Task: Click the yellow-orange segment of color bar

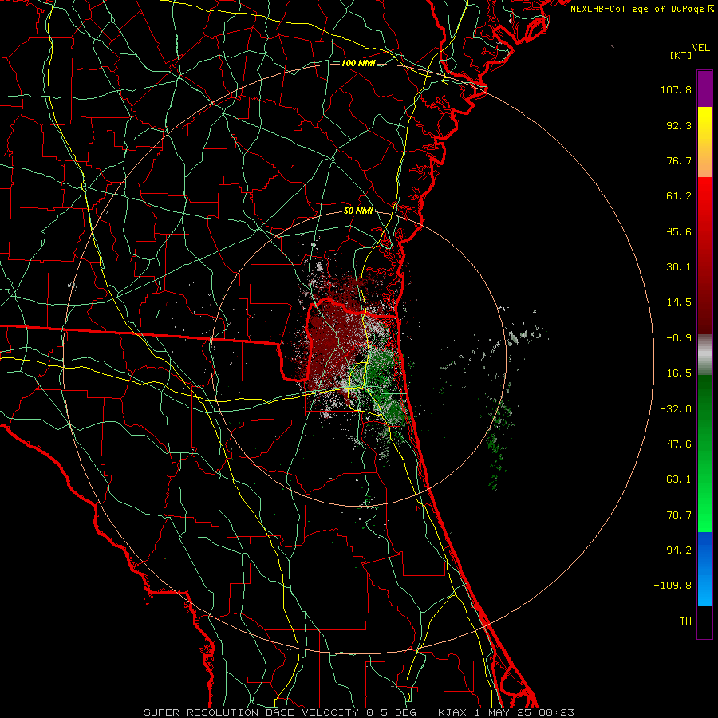Action: (704, 142)
